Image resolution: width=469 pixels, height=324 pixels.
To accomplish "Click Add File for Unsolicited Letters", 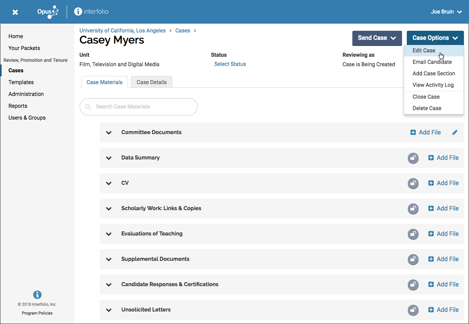I will 443,310.
